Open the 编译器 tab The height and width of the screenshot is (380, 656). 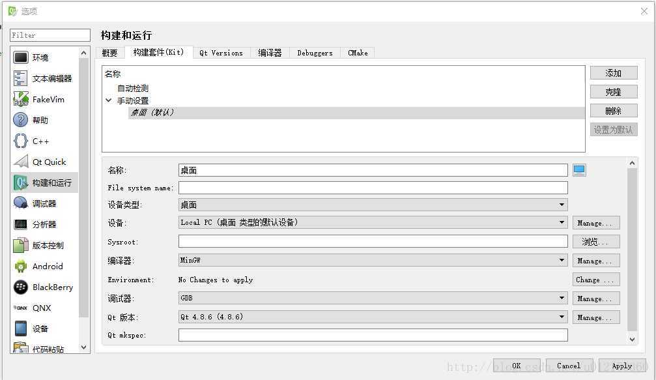(x=270, y=53)
